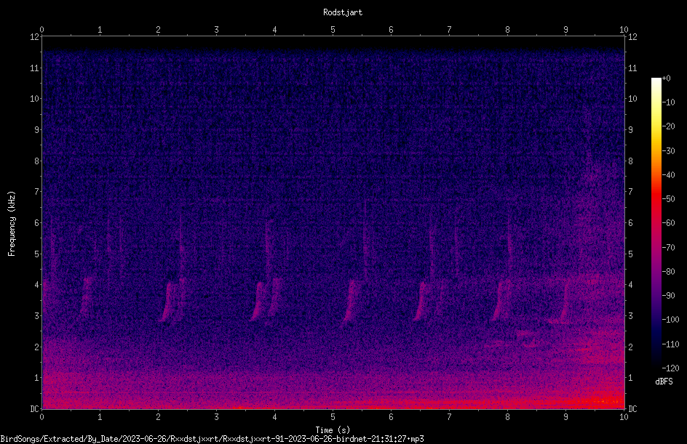Click the '8' tick on the bottom time axis
The width and height of the screenshot is (687, 444).
507,417
